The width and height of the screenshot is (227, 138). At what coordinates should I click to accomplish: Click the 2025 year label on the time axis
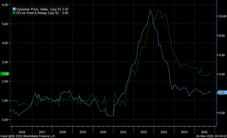coord(204,132)
